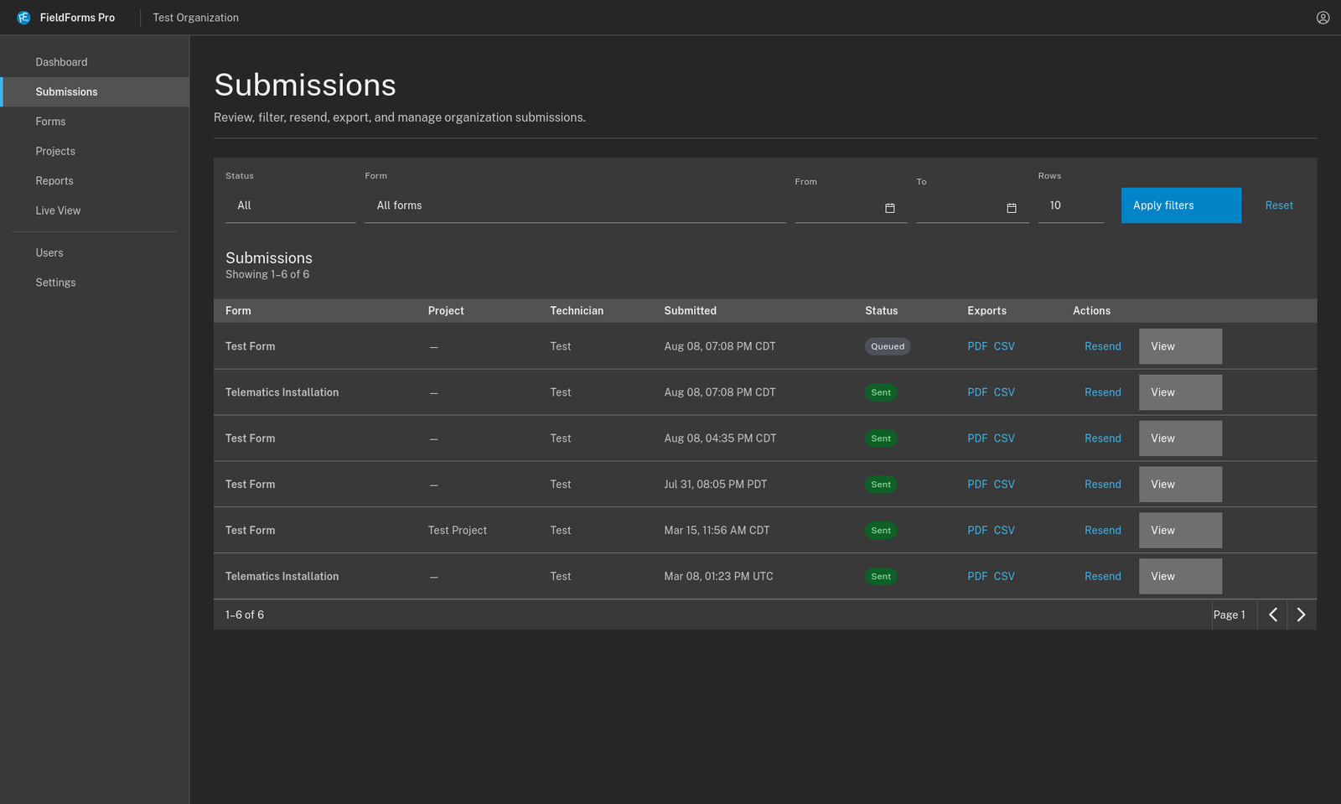Click the Test Project cell

point(457,531)
